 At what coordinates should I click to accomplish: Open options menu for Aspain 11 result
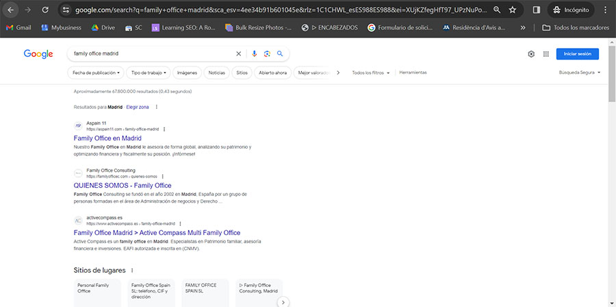(x=164, y=130)
